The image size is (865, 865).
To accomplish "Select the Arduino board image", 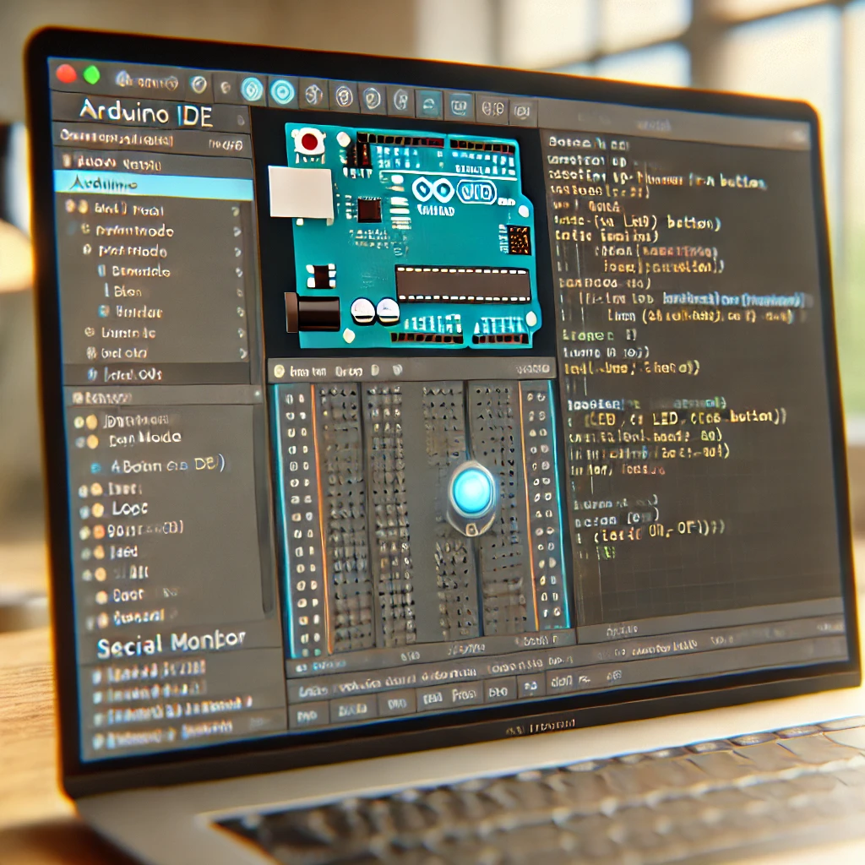I will pyautogui.click(x=405, y=237).
